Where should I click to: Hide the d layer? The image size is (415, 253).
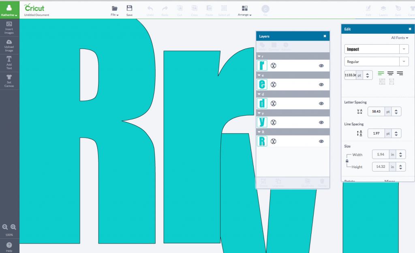321,103
